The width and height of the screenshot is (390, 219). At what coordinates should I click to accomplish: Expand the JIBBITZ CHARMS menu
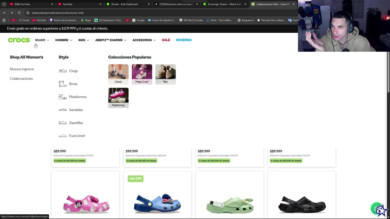pos(111,40)
